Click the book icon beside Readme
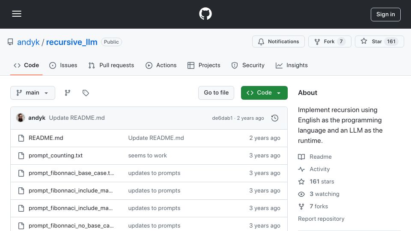 [301, 157]
